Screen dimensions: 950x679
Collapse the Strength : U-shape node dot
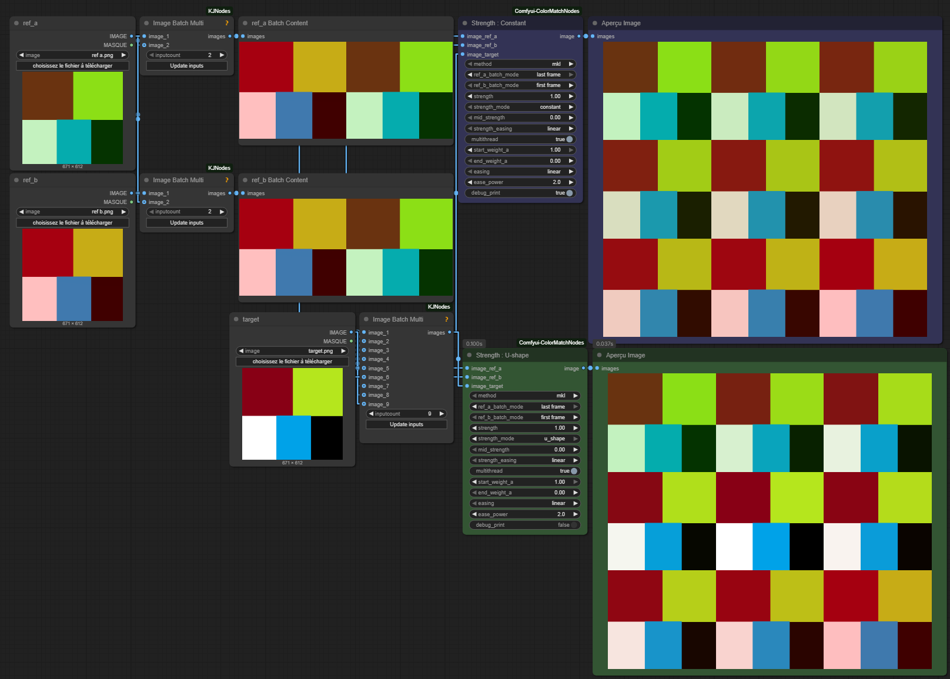point(469,355)
